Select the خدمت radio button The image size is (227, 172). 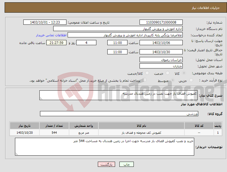(x=167, y=73)
